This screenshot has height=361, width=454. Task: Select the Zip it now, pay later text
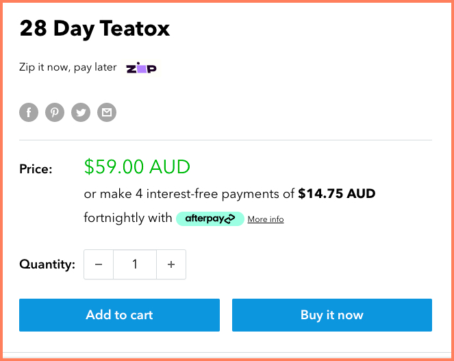click(68, 68)
